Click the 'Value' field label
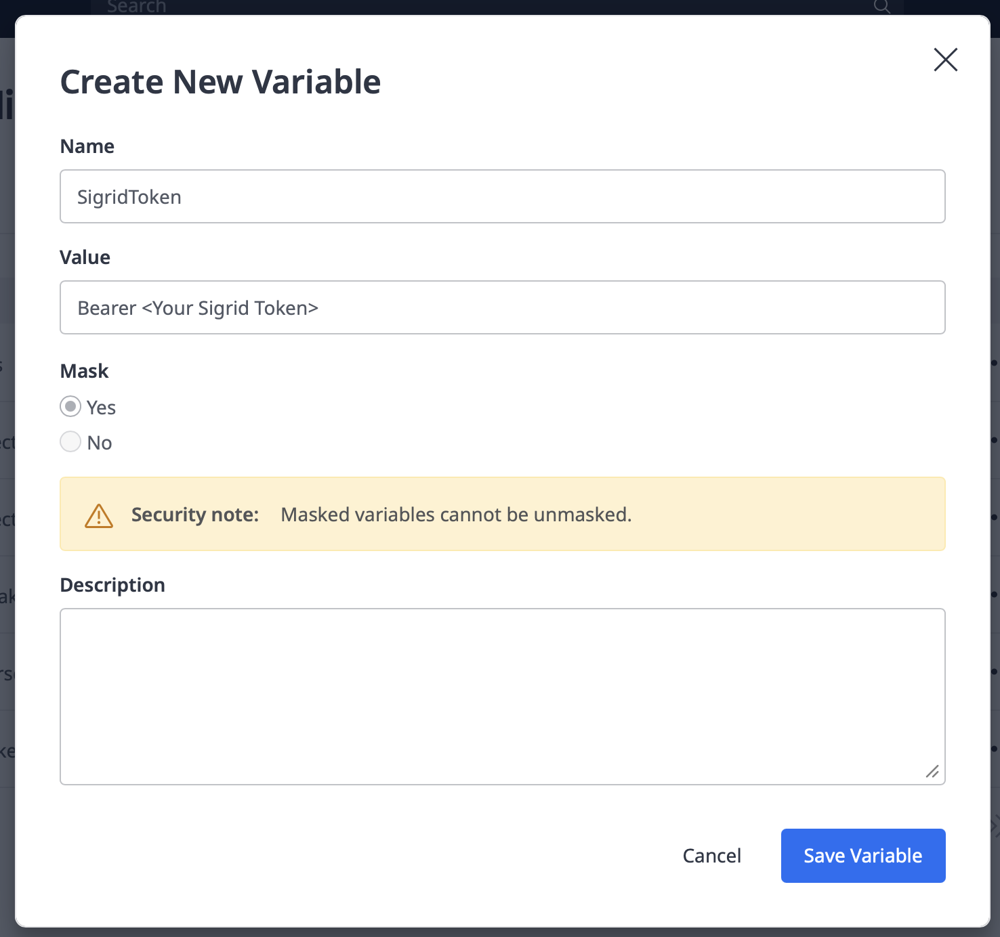Viewport: 1000px width, 937px height. pos(85,257)
